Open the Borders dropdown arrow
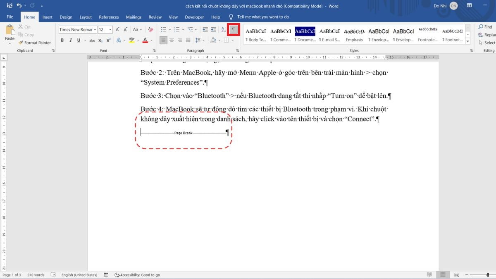 pos(232,40)
